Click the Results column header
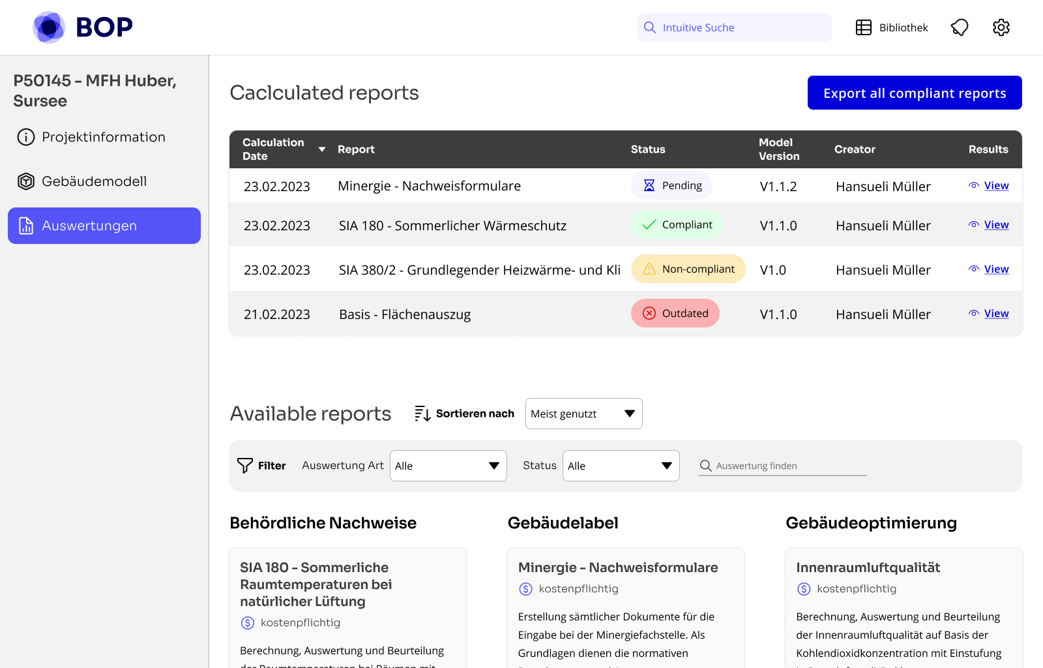Viewport: 1043px width, 668px height. tap(988, 149)
